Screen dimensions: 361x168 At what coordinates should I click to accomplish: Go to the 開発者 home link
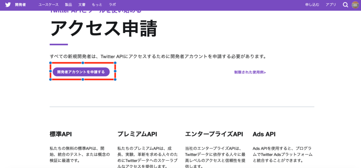coord(20,5)
